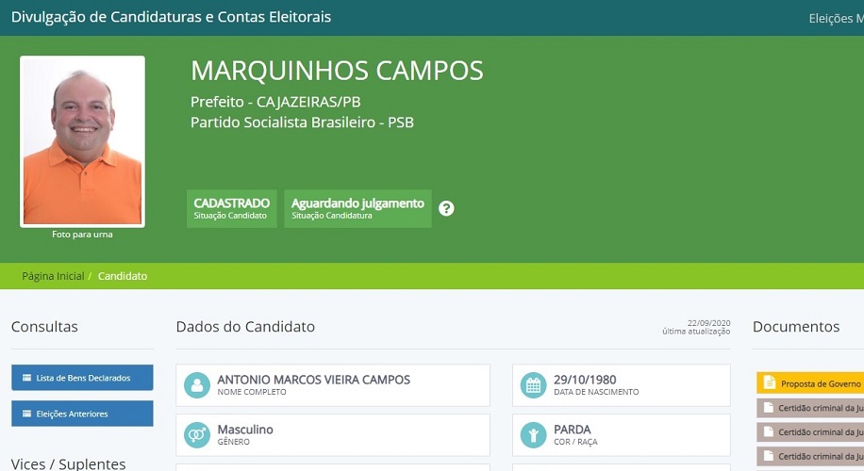Click the Aguardando julgamento status badge
The image size is (864, 471).
pos(357,208)
